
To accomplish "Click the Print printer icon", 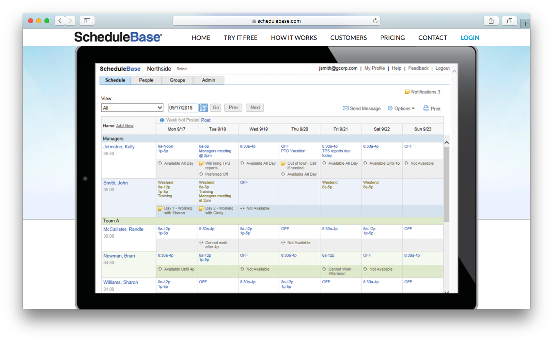I will pos(426,108).
